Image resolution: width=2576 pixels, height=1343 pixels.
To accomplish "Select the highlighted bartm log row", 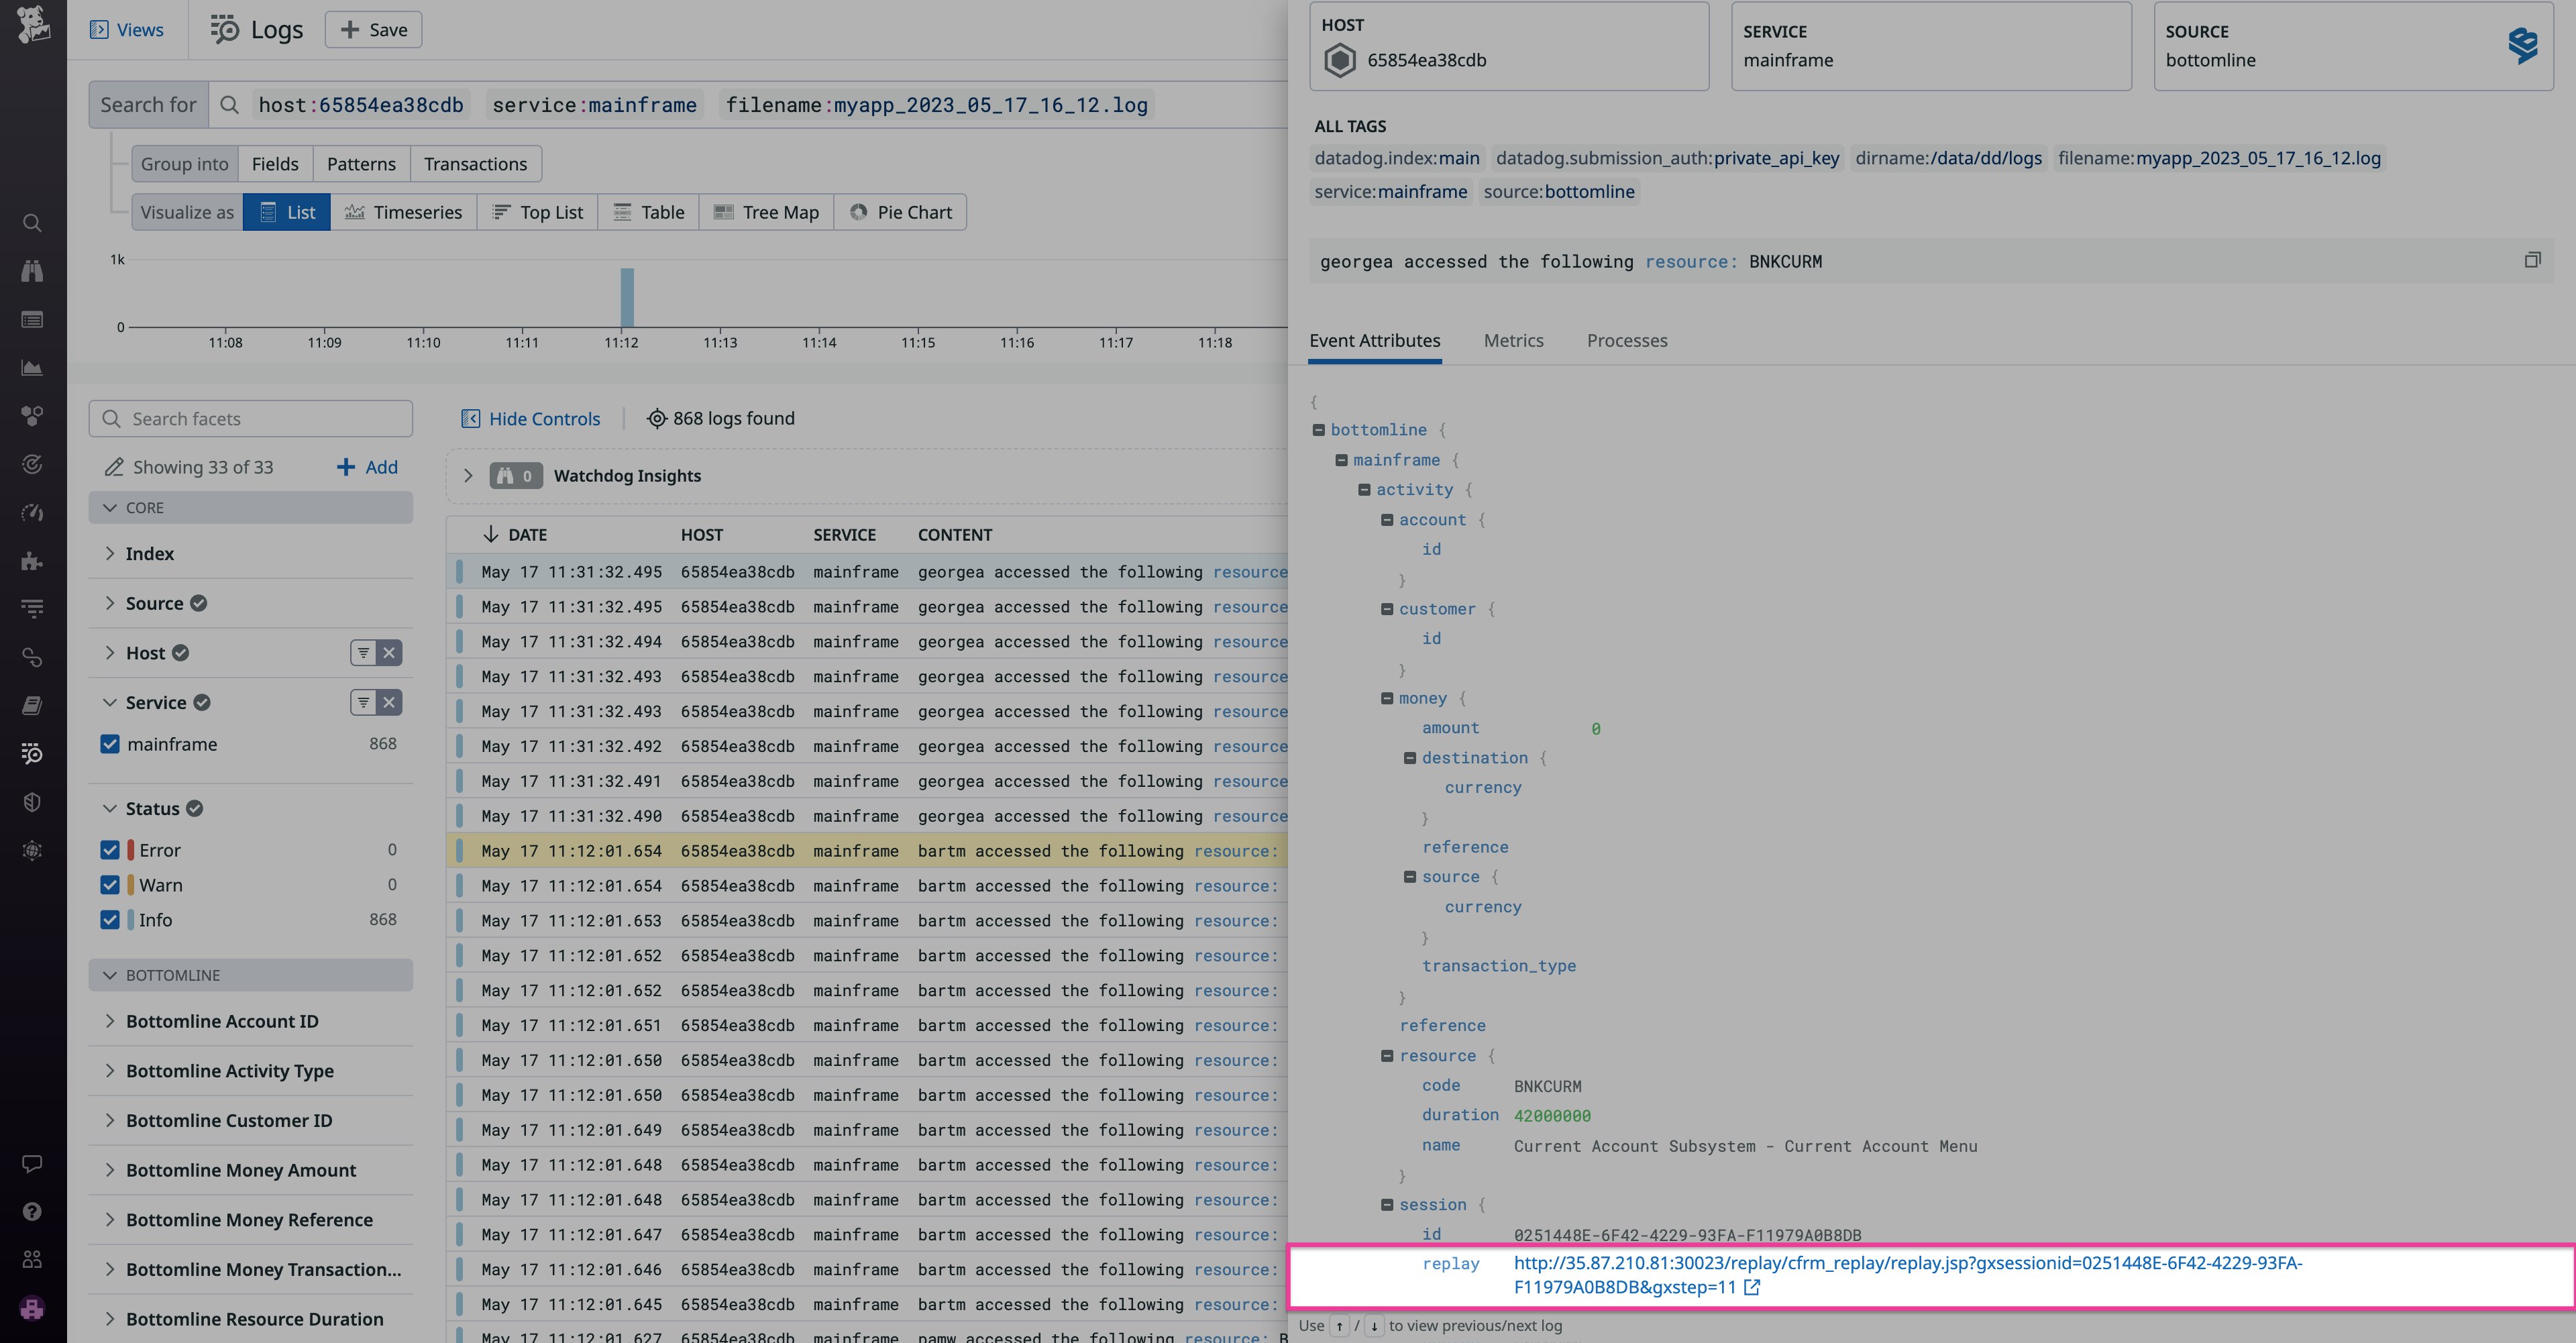I will (870, 850).
